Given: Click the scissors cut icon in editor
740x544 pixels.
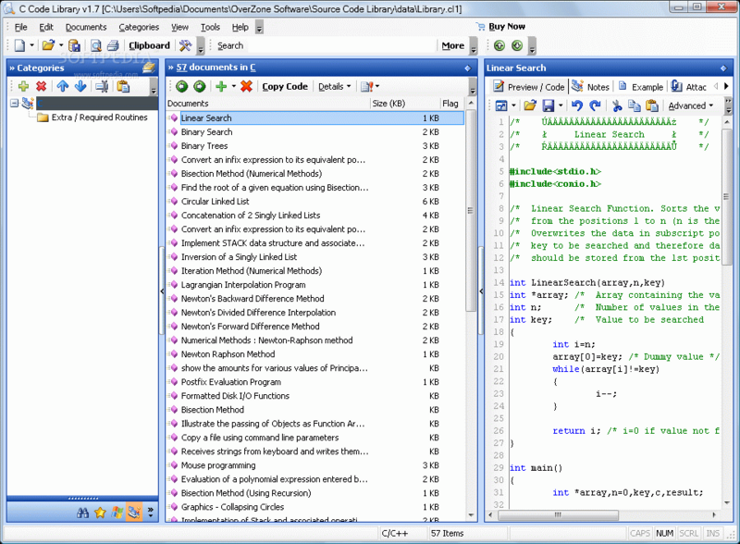Looking at the screenshot, I should click(x=617, y=105).
